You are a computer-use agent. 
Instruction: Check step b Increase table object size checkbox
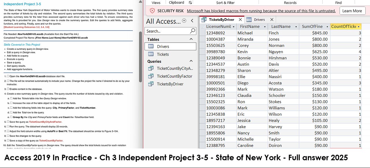pos(11,103)
